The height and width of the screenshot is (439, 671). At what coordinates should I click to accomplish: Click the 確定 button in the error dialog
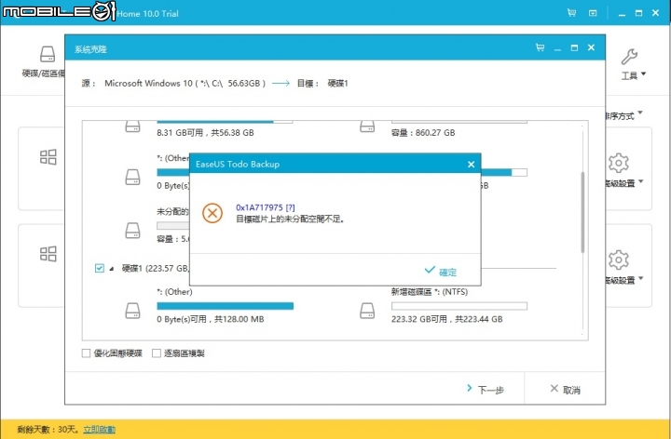point(441,272)
